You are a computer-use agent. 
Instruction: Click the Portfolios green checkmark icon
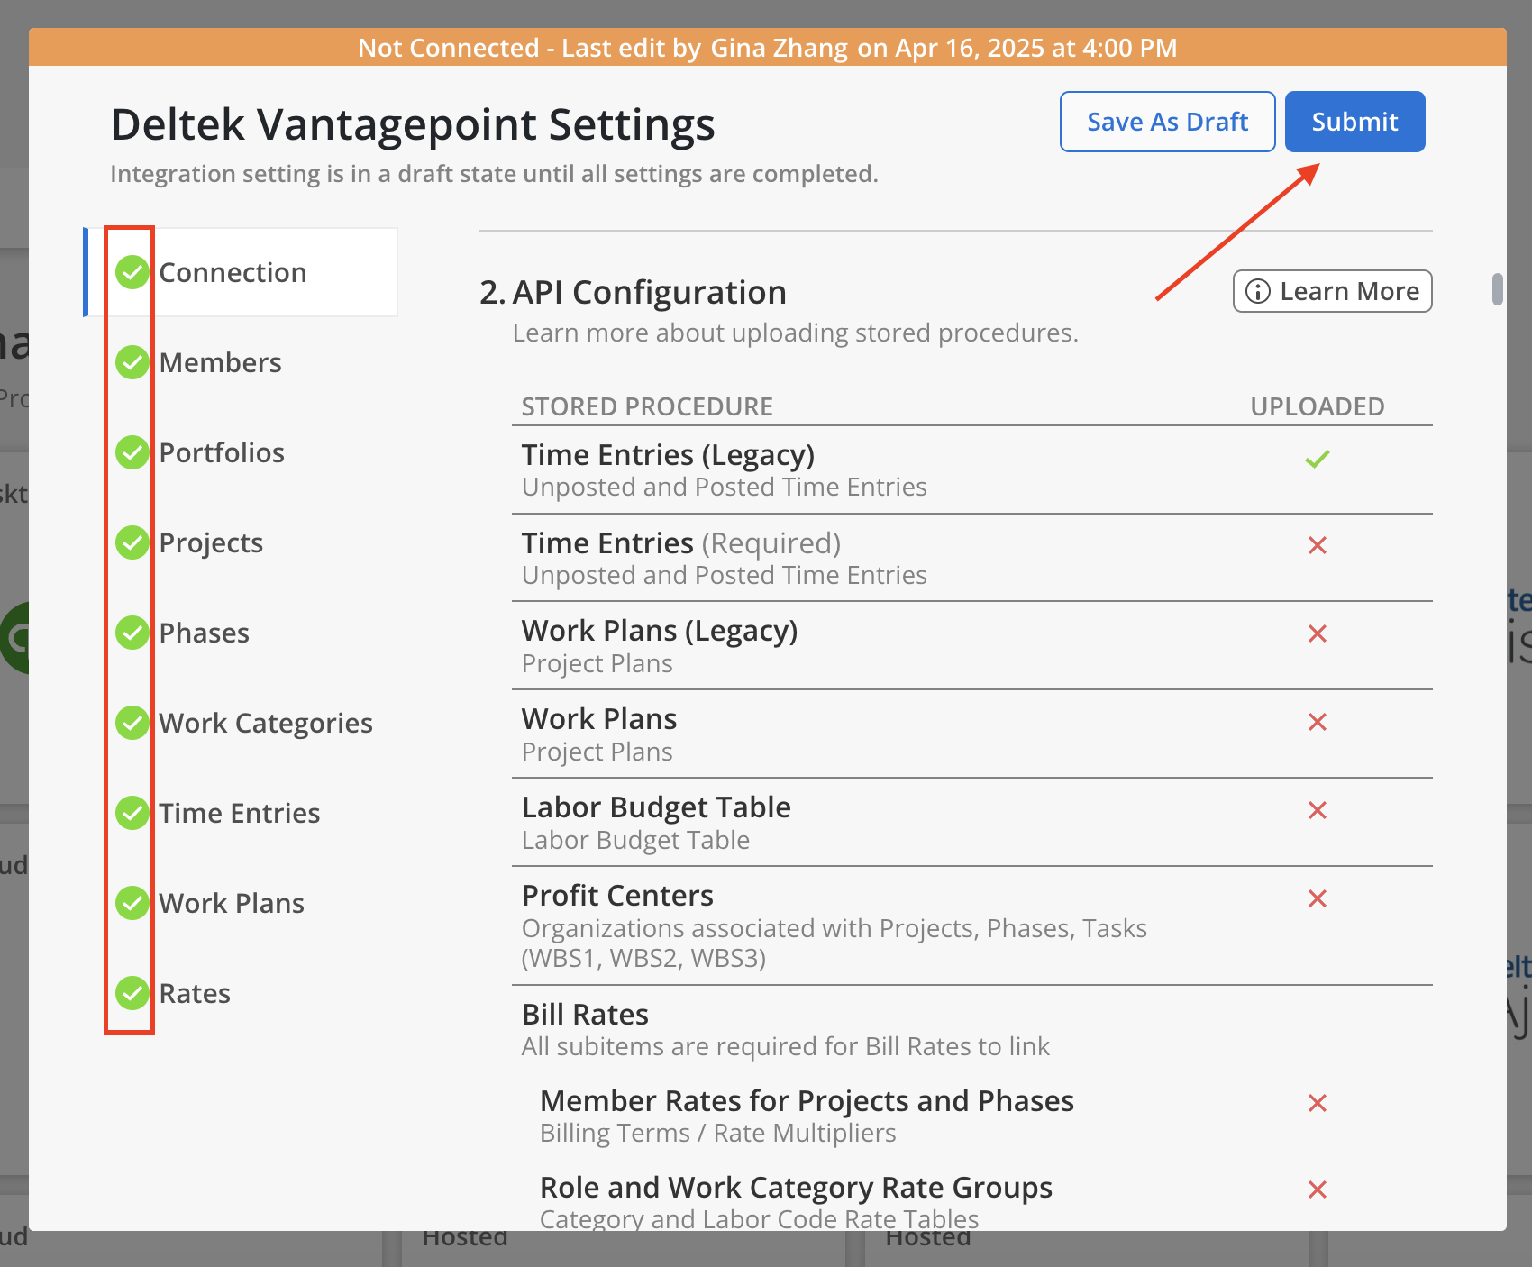[x=132, y=452]
